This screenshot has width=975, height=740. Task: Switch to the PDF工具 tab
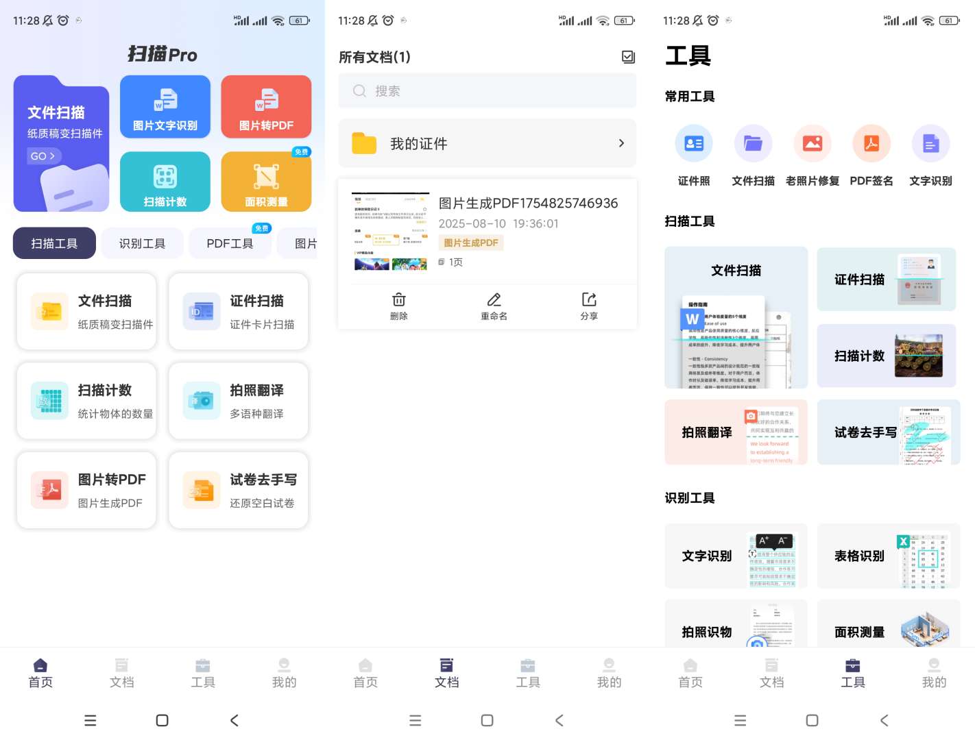(x=230, y=243)
